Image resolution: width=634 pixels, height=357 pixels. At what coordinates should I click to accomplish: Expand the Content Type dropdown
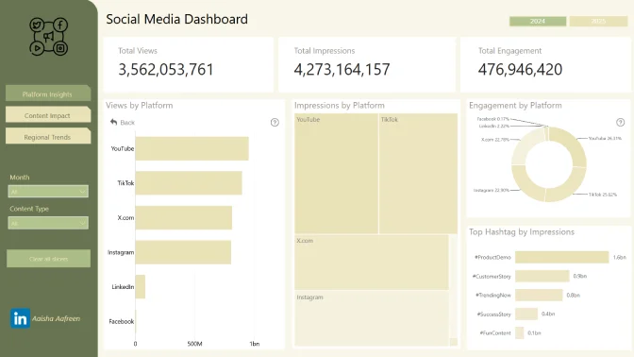(48, 223)
